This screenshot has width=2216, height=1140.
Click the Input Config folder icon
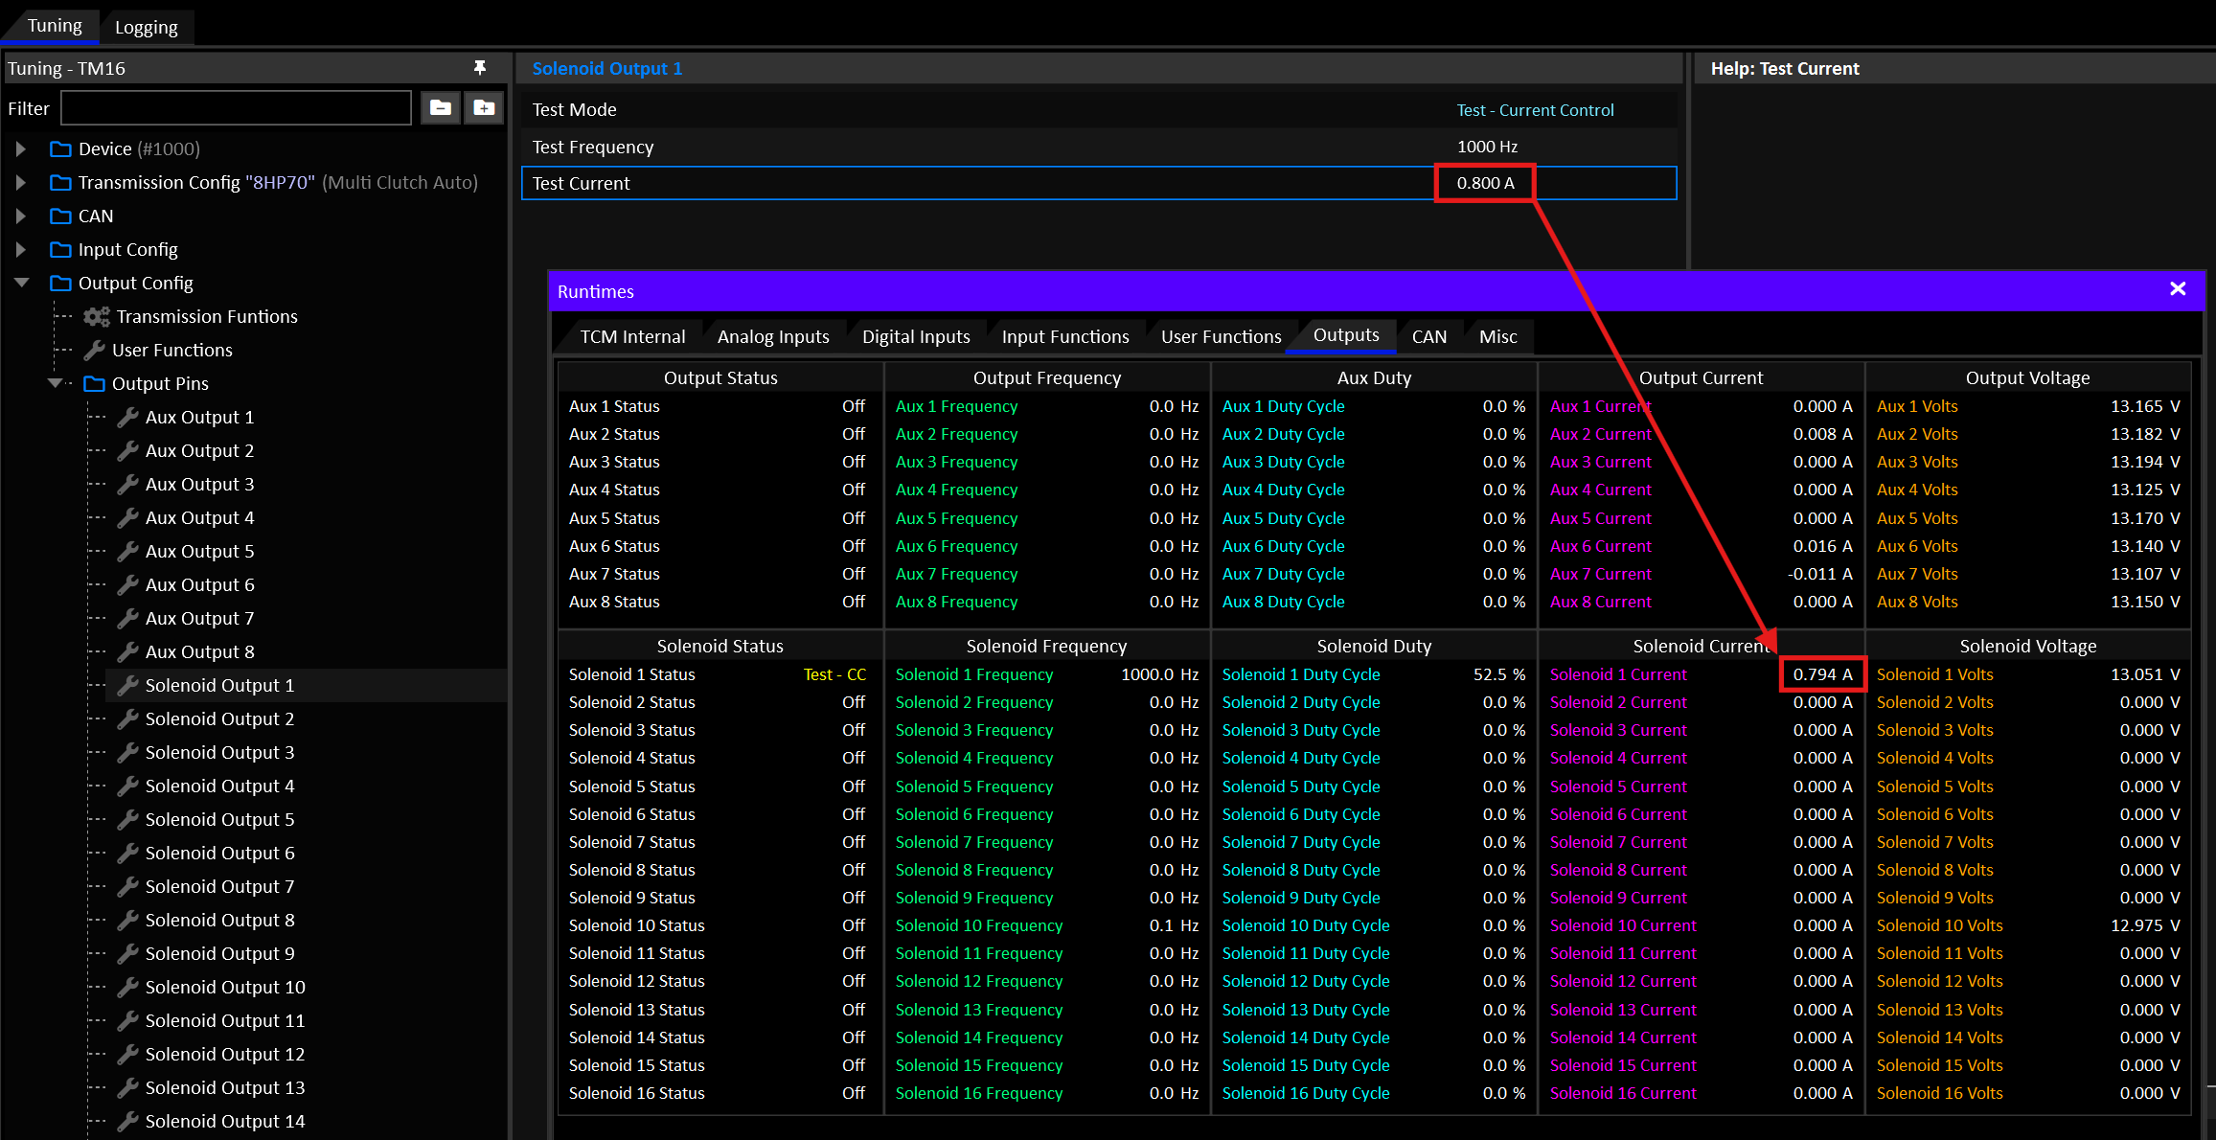60,249
